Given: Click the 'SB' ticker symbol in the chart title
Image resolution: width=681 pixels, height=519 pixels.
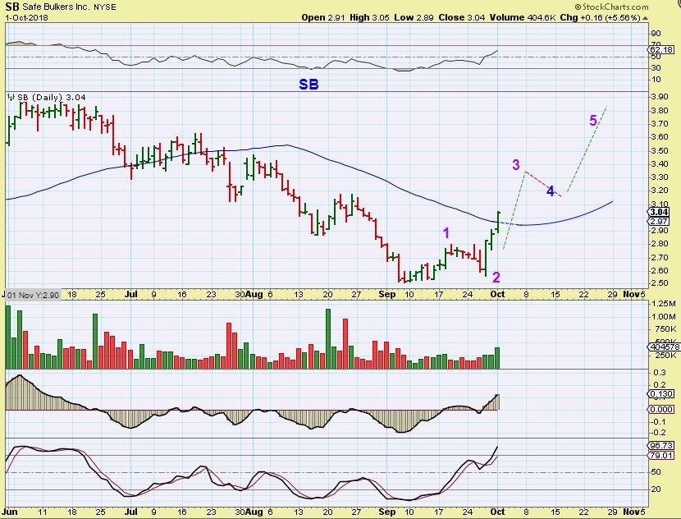Looking at the screenshot, I should (12, 7).
